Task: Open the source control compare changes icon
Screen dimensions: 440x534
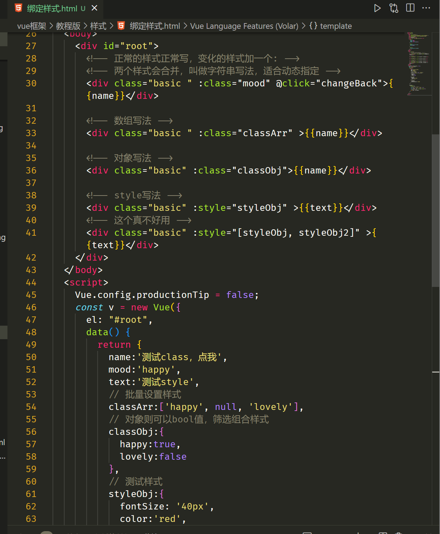Action: (394, 8)
